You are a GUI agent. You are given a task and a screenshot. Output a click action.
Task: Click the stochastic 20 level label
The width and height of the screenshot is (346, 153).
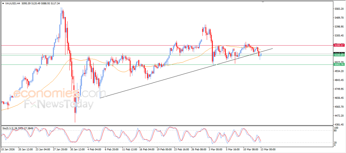coord(336,142)
